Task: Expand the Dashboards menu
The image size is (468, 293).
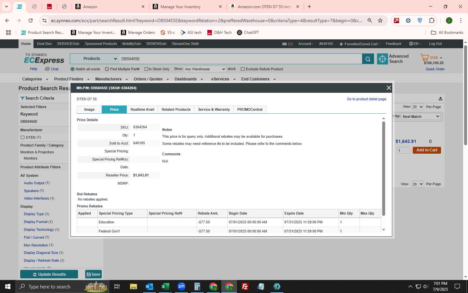Action: pos(188,79)
